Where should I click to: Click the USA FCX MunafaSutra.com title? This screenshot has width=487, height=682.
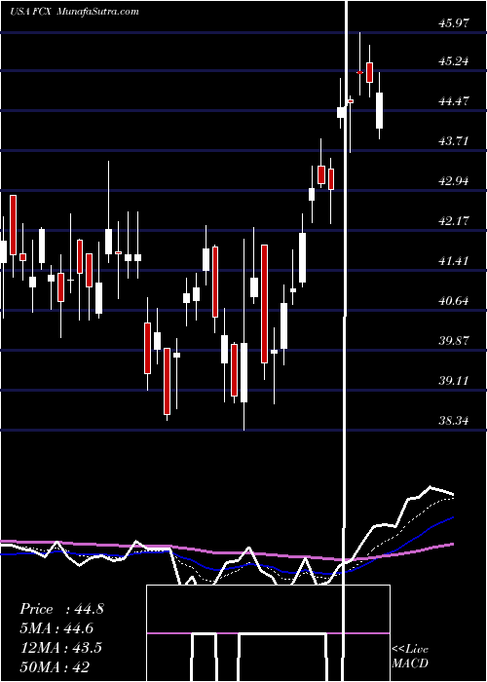74,12
